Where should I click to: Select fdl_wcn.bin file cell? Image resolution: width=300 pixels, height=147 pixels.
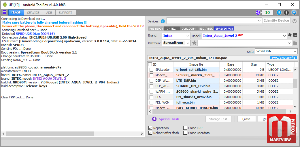[x=196, y=102]
